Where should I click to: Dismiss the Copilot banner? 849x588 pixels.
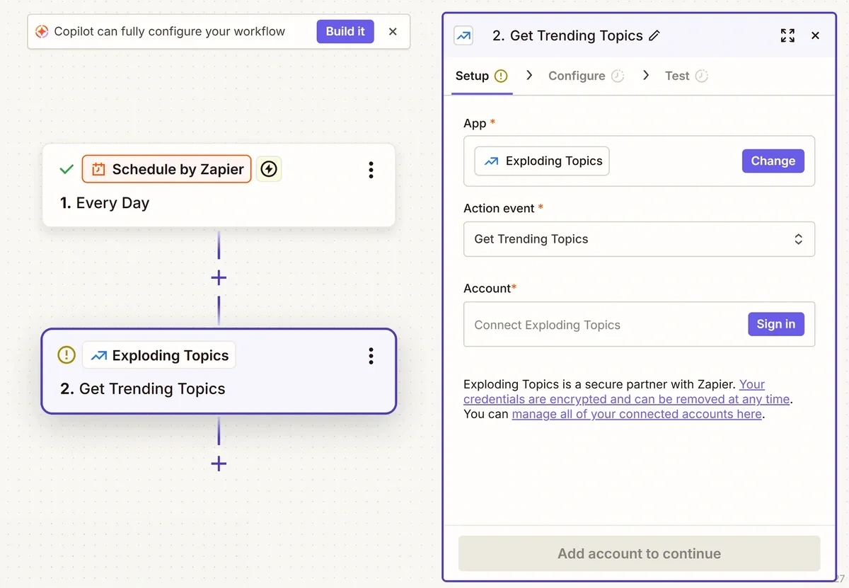pyautogui.click(x=393, y=32)
